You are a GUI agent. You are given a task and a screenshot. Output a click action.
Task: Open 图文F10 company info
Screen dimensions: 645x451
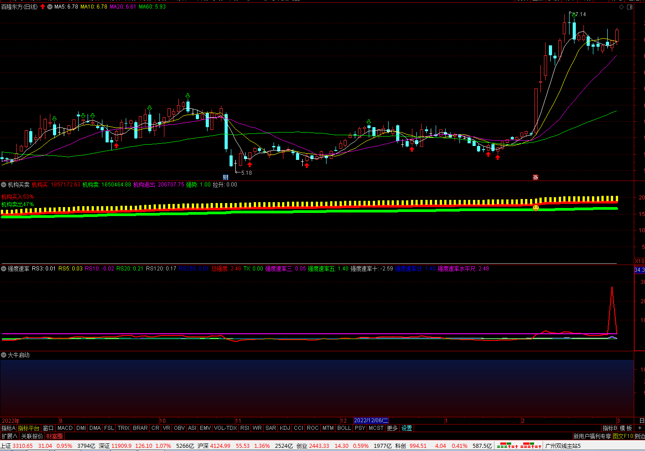click(x=623, y=436)
